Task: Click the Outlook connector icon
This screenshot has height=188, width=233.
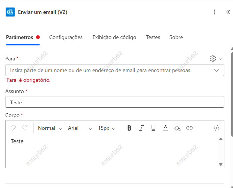Action: click(10, 12)
